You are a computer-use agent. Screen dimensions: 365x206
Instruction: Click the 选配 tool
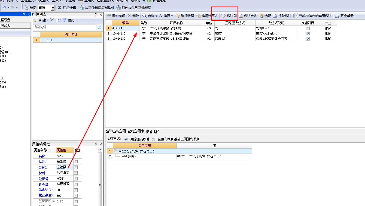265,16
